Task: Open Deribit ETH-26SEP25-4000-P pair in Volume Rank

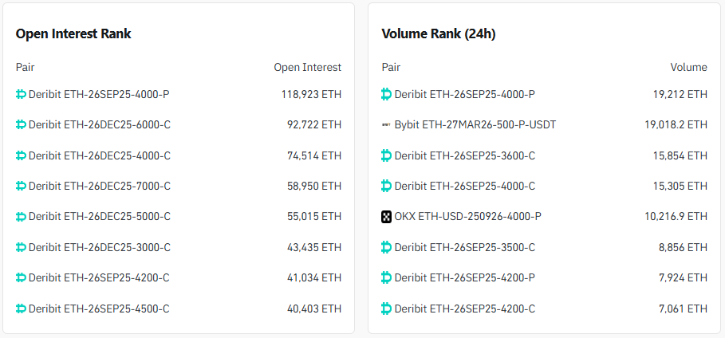Action: tap(465, 94)
